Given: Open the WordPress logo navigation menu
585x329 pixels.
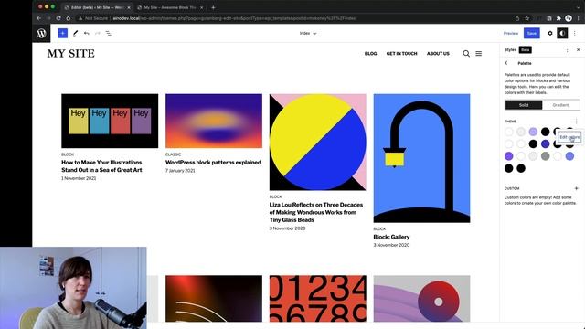Looking at the screenshot, I should tap(41, 33).
